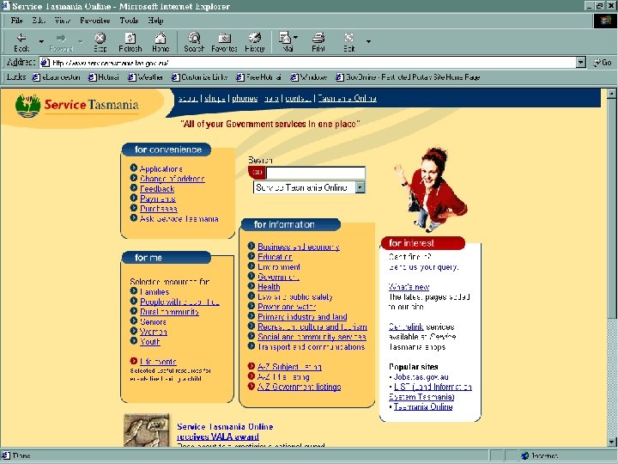This screenshot has height=464, width=618.
Task: Open the Payments link
Action: coord(158,198)
